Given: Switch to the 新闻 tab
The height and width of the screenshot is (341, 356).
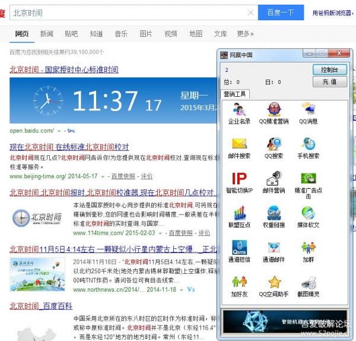Looking at the screenshot, I should (x=46, y=34).
